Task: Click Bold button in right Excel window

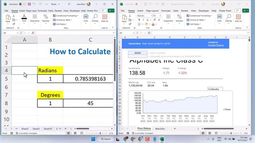Action: coord(139,20)
